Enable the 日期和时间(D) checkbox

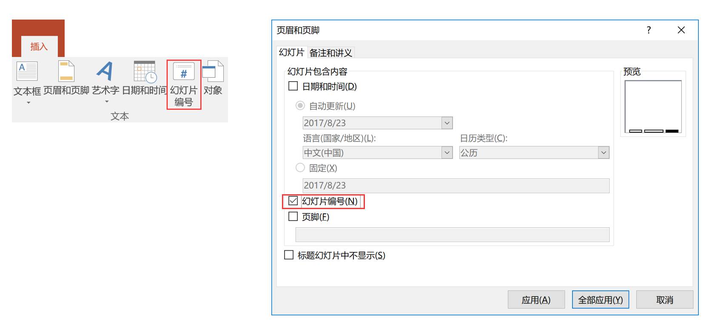tap(293, 86)
